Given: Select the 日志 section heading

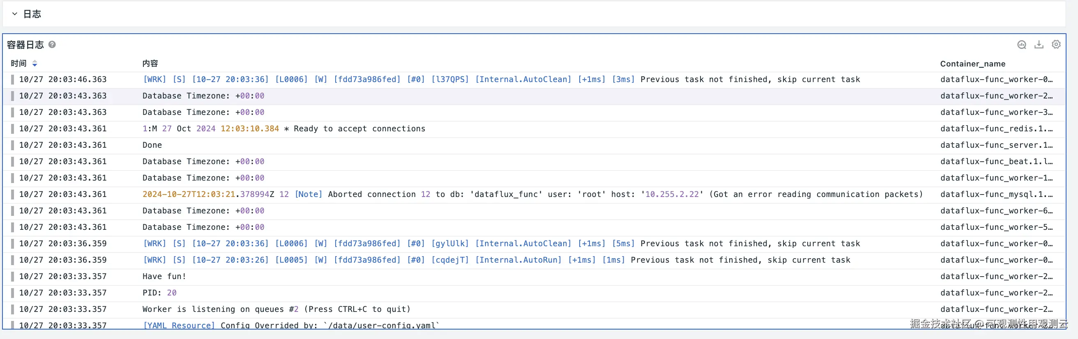Looking at the screenshot, I should click(32, 14).
